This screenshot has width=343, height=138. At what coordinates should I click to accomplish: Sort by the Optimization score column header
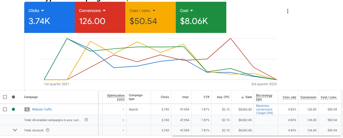(x=116, y=97)
